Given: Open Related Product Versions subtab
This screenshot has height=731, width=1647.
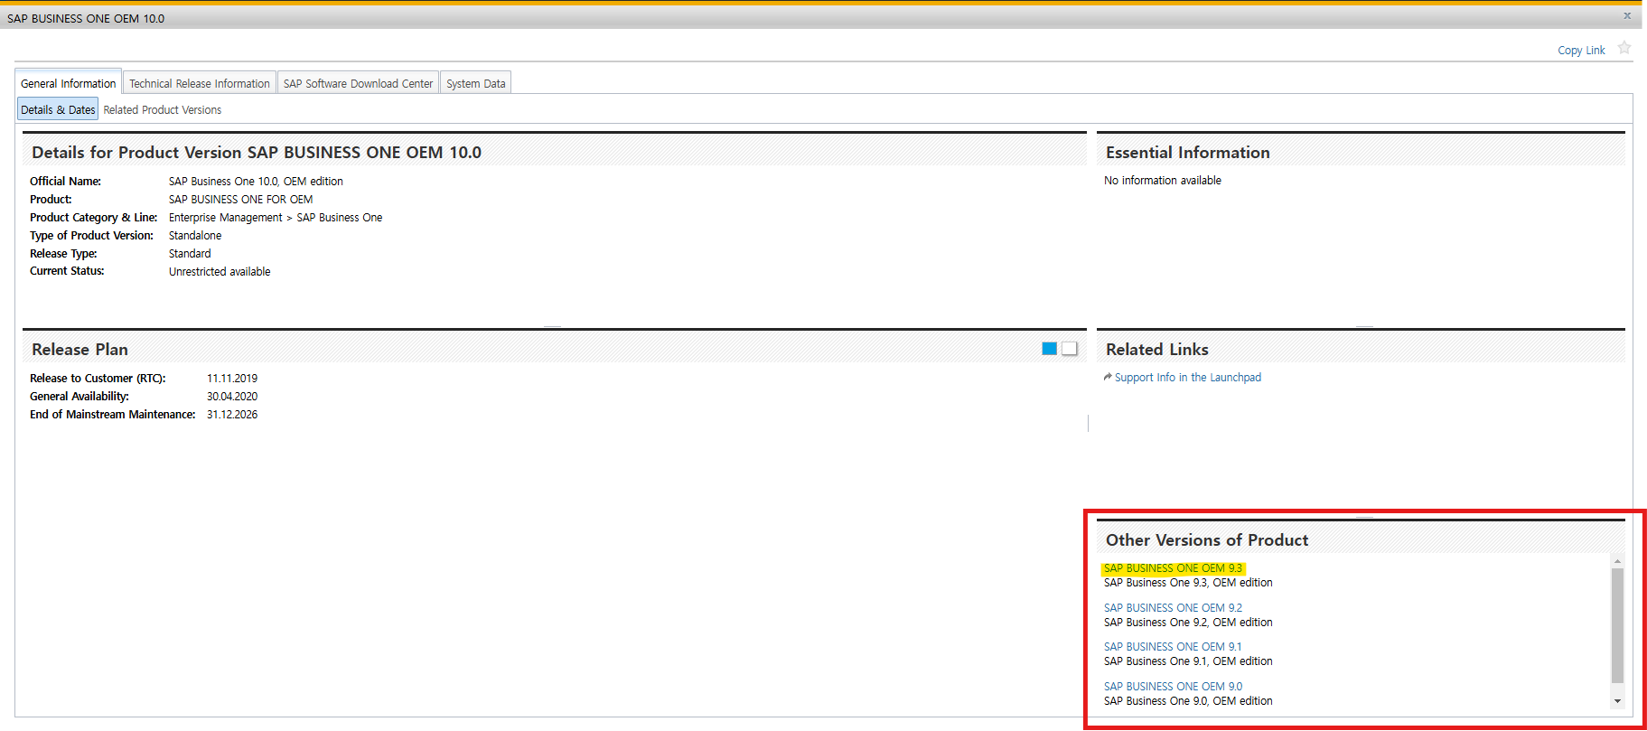Looking at the screenshot, I should [x=163, y=110].
